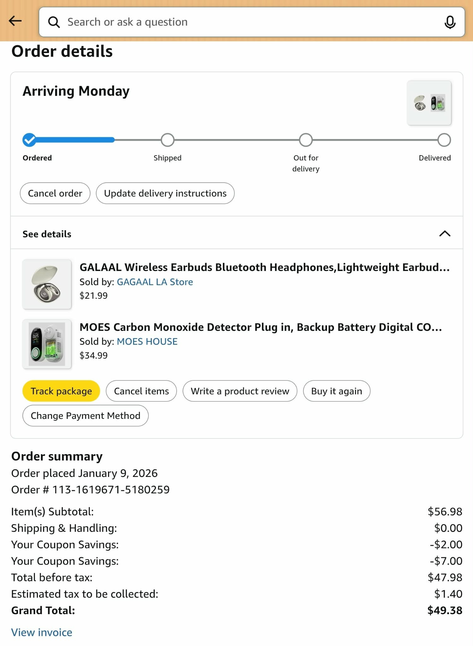Open the order items thumbnail at top right
Image resolution: width=473 pixels, height=646 pixels.
tap(429, 103)
